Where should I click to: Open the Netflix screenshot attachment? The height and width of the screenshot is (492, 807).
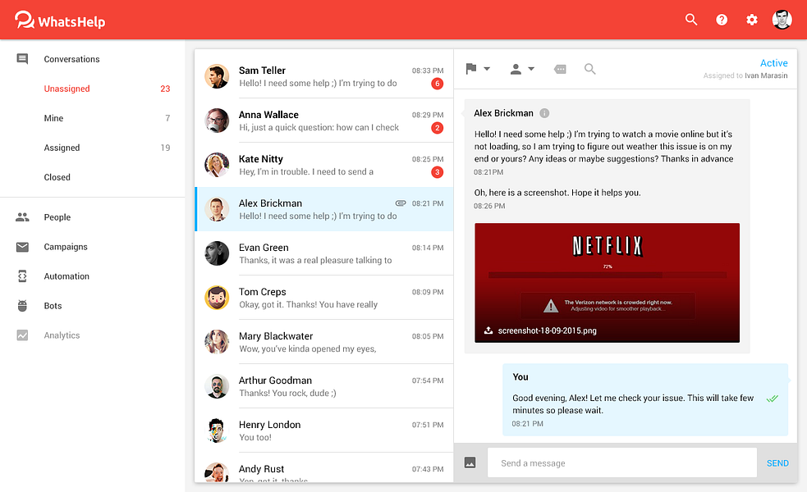tap(607, 282)
